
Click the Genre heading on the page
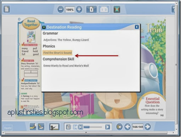(24, 93)
